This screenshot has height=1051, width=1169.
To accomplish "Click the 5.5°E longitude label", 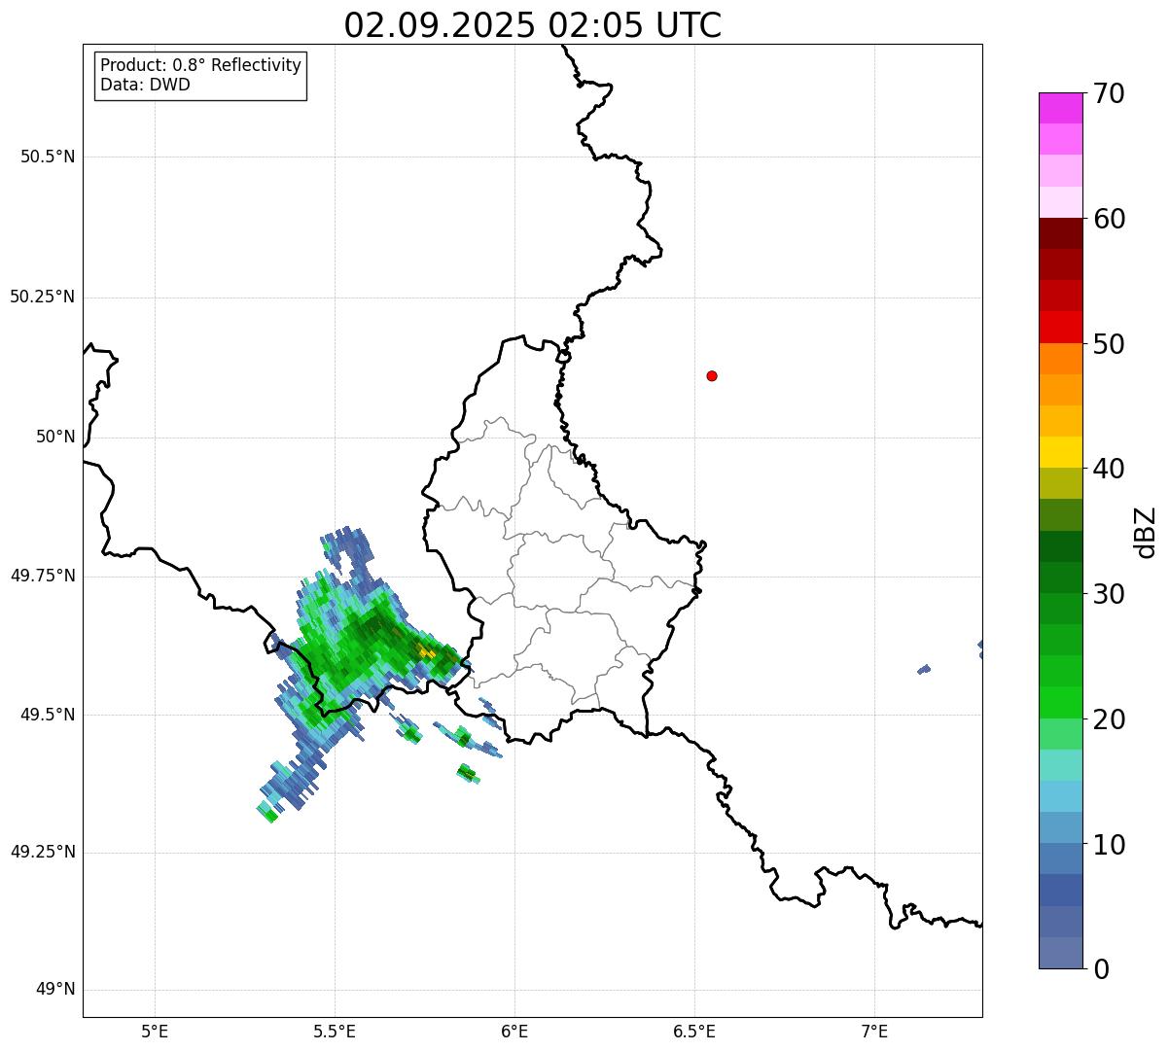I will coord(335,1032).
